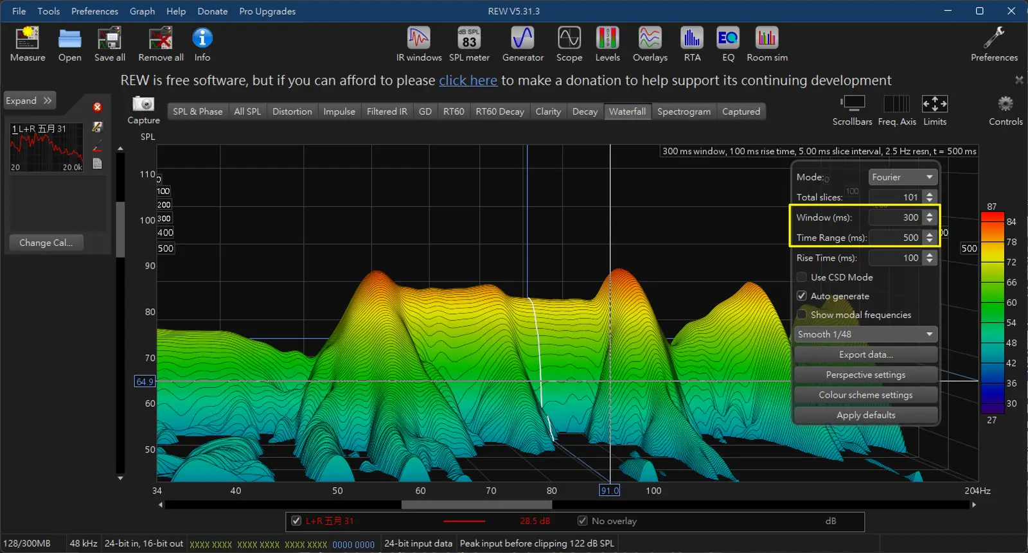Click the Measure toolbar icon
The width and height of the screenshot is (1028, 553).
28,39
